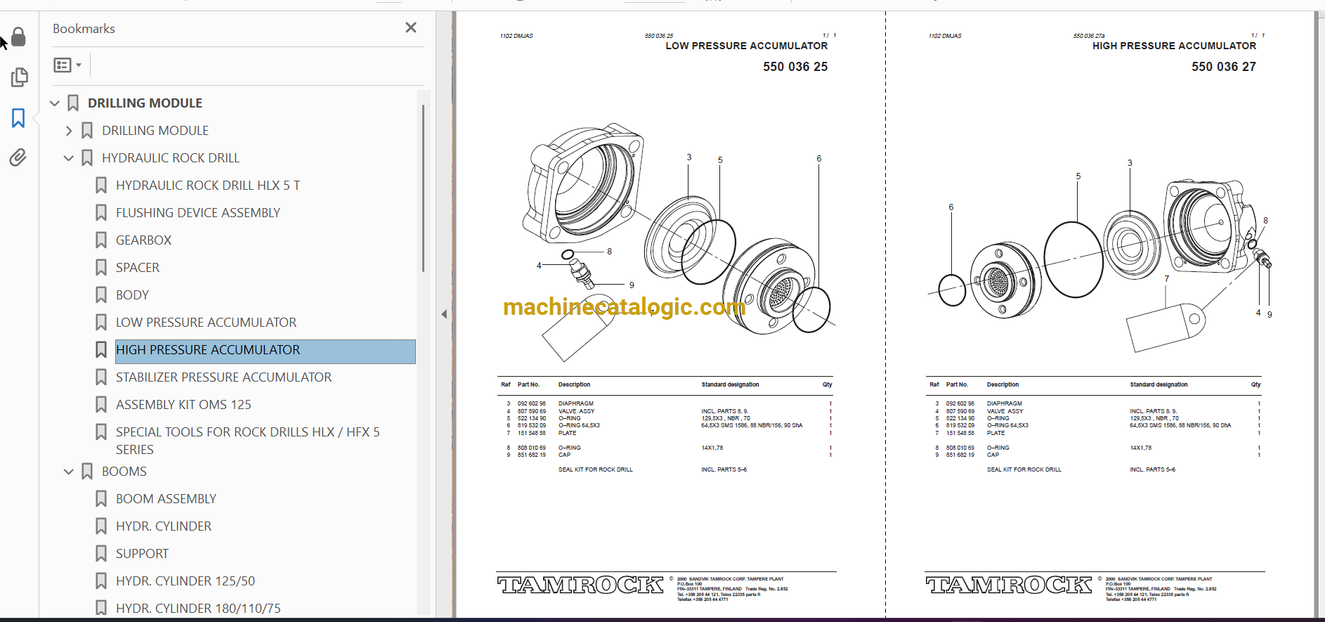Click part number 550 036 25 title
Image resolution: width=1325 pixels, height=622 pixels.
coord(795,67)
